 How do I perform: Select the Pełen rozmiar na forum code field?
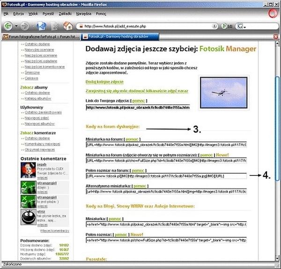click(x=166, y=176)
